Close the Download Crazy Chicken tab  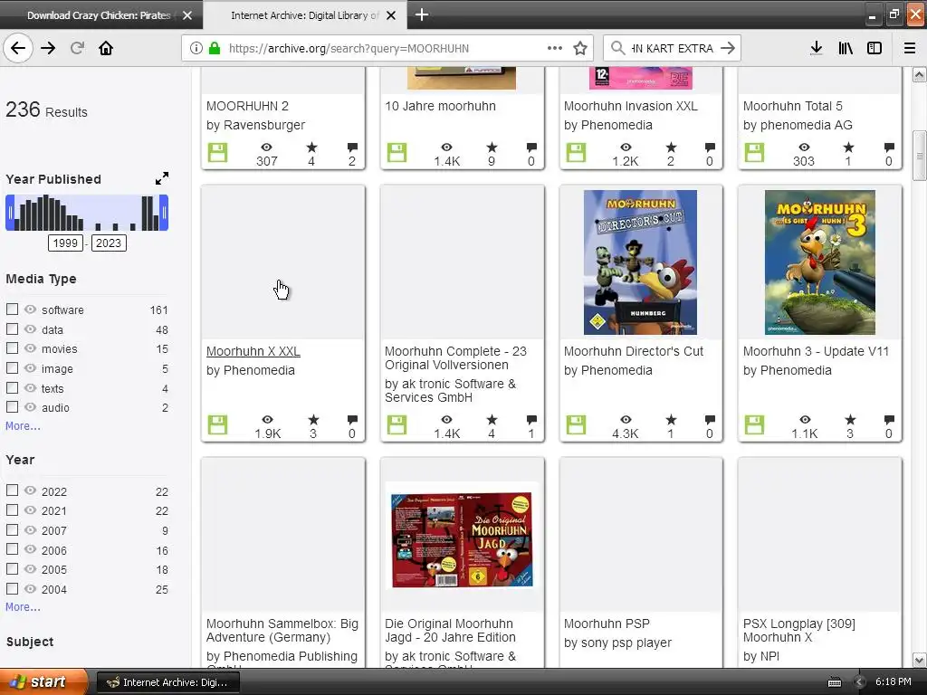[x=187, y=15]
